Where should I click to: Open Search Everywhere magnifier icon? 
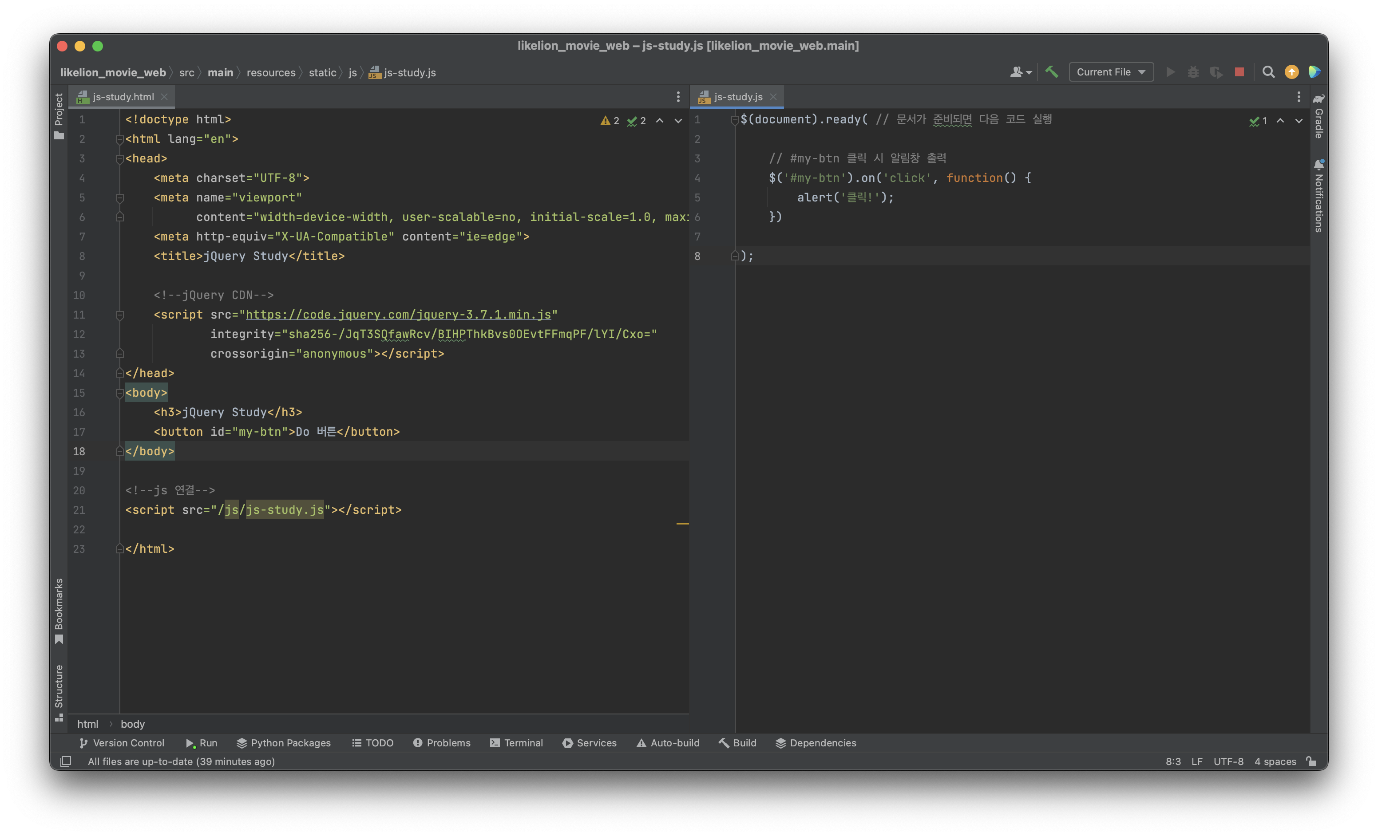point(1268,72)
